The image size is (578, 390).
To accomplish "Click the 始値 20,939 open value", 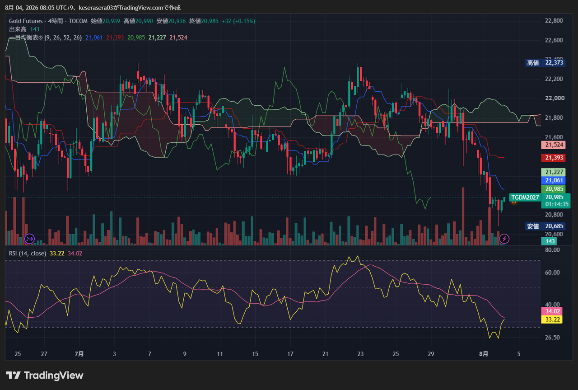I will coord(105,21).
